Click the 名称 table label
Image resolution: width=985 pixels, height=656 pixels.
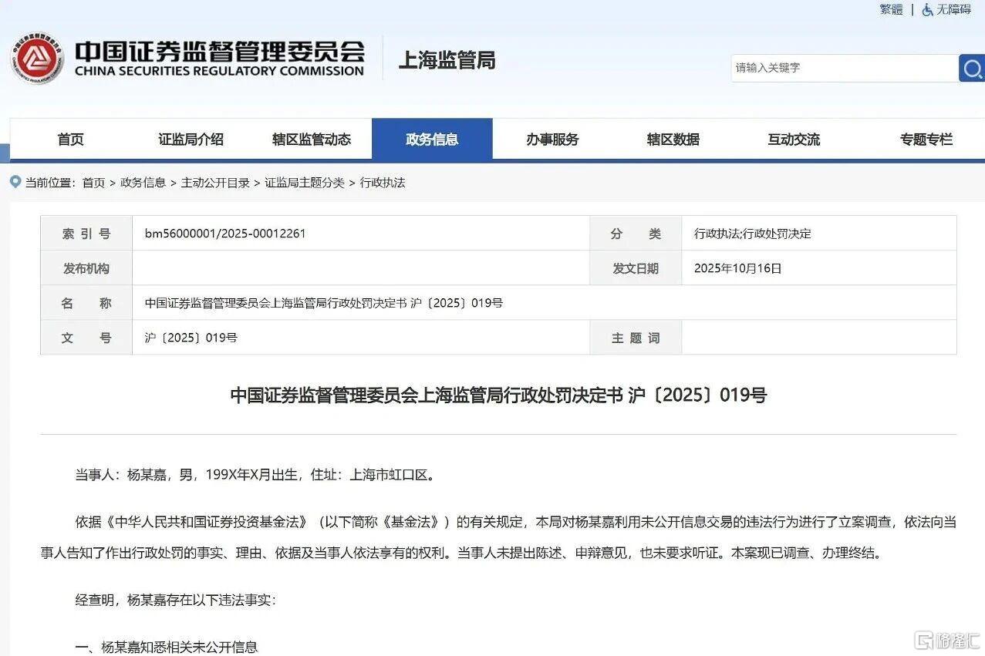coord(86,303)
